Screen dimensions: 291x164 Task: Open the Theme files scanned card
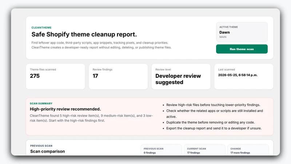pos(56,77)
